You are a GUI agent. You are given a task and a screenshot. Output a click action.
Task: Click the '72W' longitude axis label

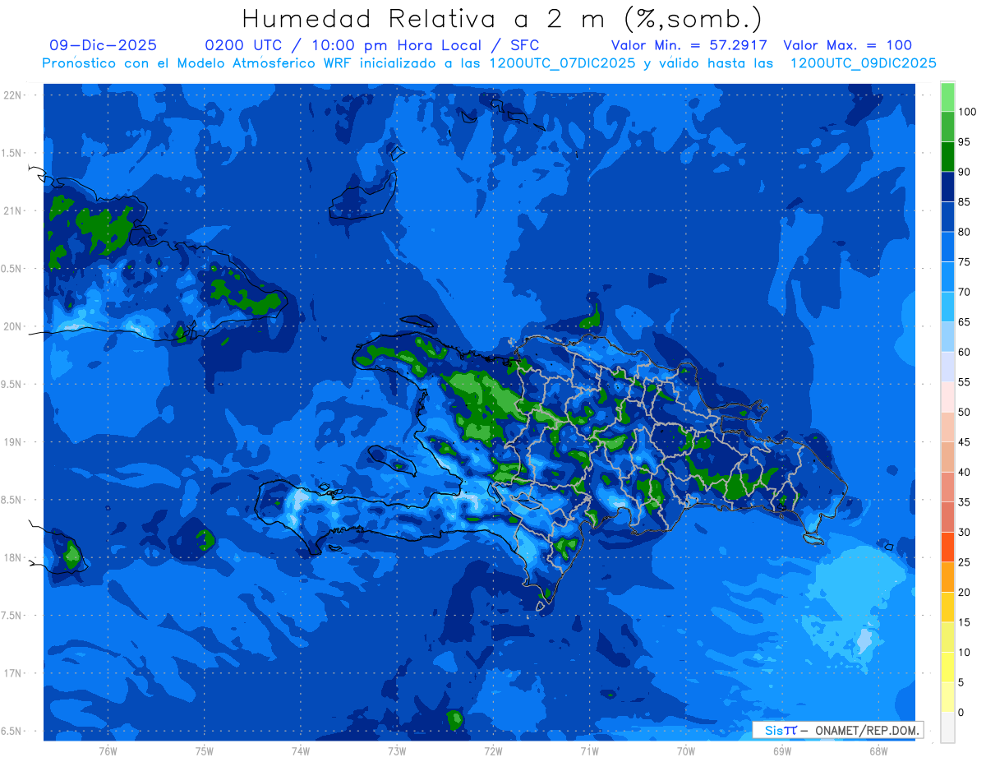click(493, 750)
